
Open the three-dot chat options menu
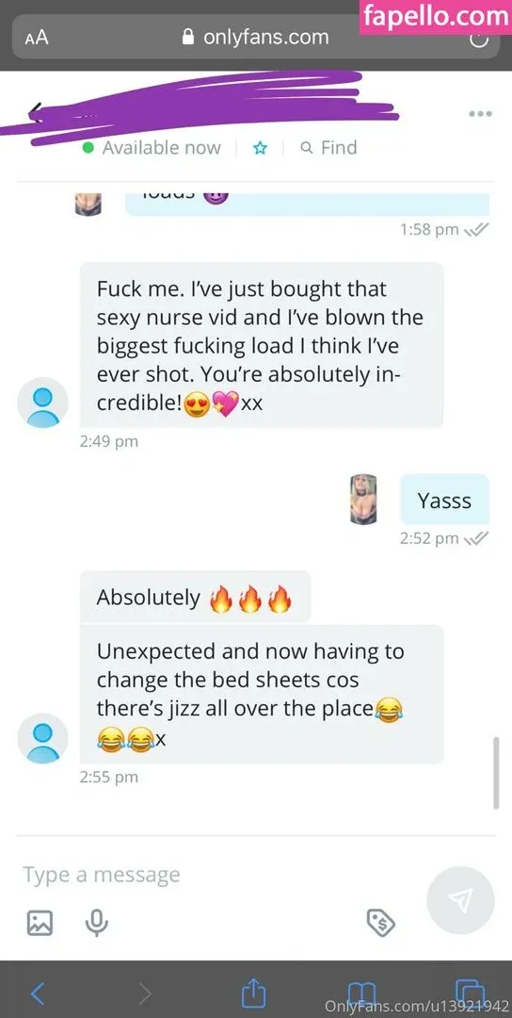(480, 114)
